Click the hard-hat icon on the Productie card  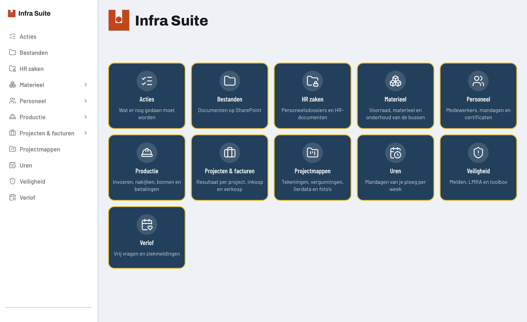(x=147, y=152)
